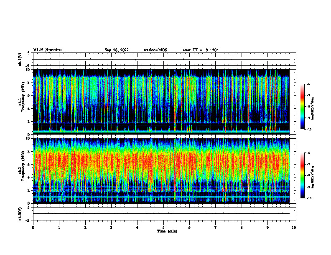Click the ch.1 spectrogram color bar
Viewport: 331px width, 255px height.
(x=302, y=107)
